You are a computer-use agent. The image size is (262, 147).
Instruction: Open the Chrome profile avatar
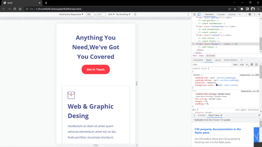253,9
